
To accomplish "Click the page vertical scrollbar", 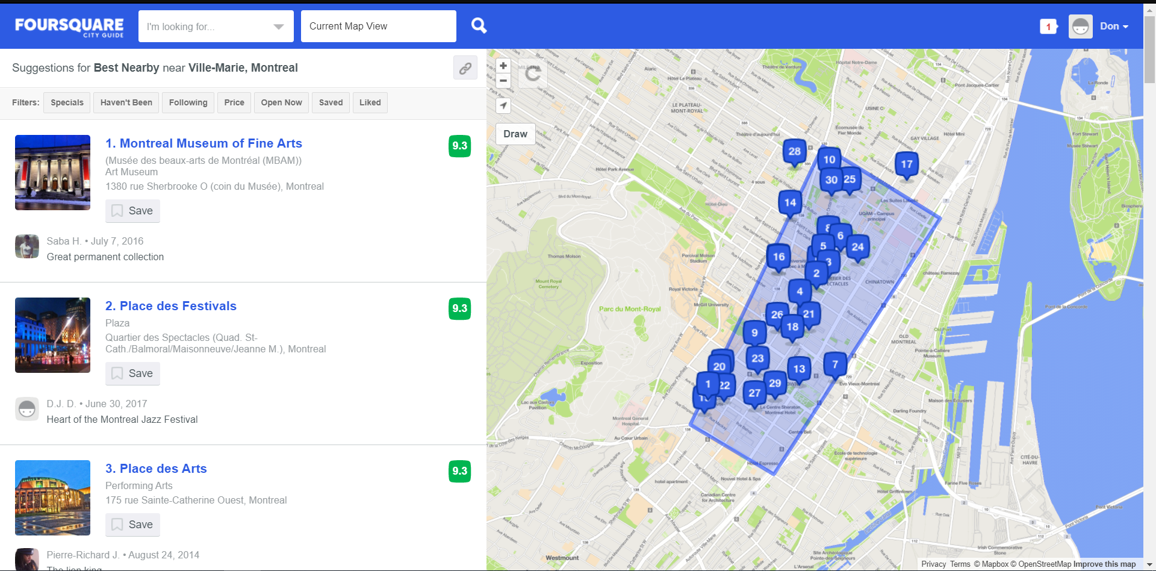I will click(1149, 51).
